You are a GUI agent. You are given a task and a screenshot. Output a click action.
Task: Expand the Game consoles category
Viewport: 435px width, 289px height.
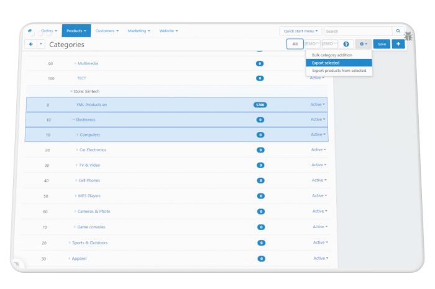tap(75, 227)
